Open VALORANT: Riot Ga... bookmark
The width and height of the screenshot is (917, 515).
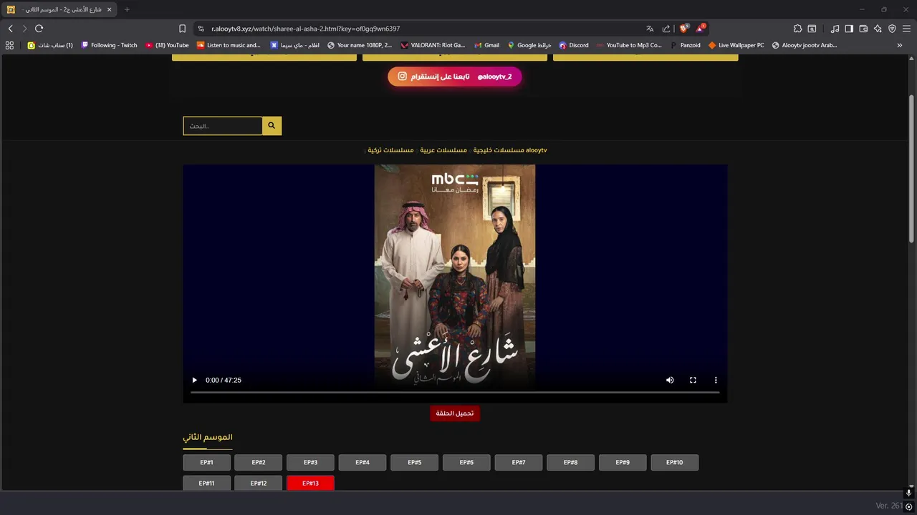[x=433, y=45]
